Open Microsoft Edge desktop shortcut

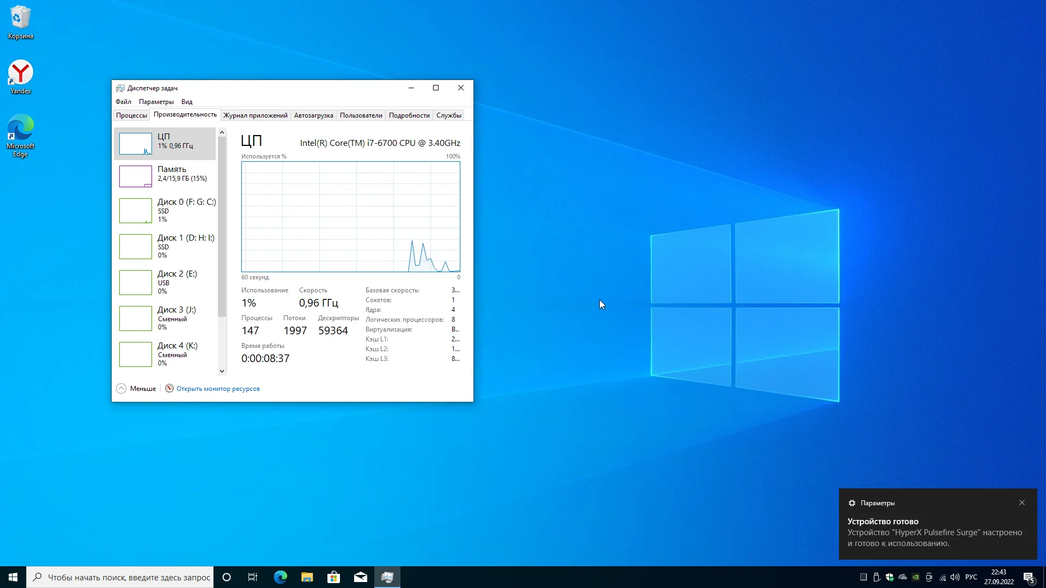pos(21,134)
